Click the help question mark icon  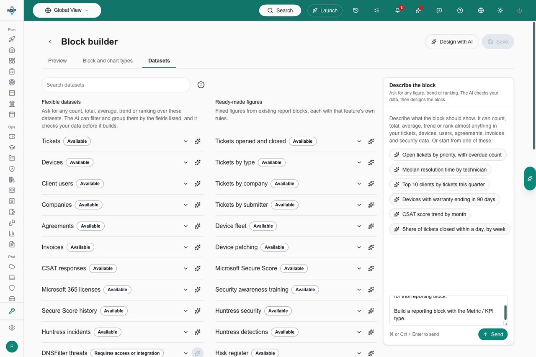click(x=460, y=10)
